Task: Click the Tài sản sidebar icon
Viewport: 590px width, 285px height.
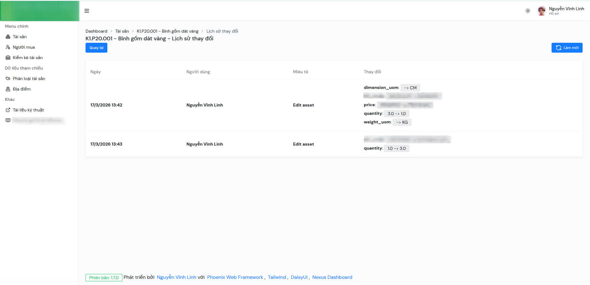Action: pyautogui.click(x=8, y=37)
